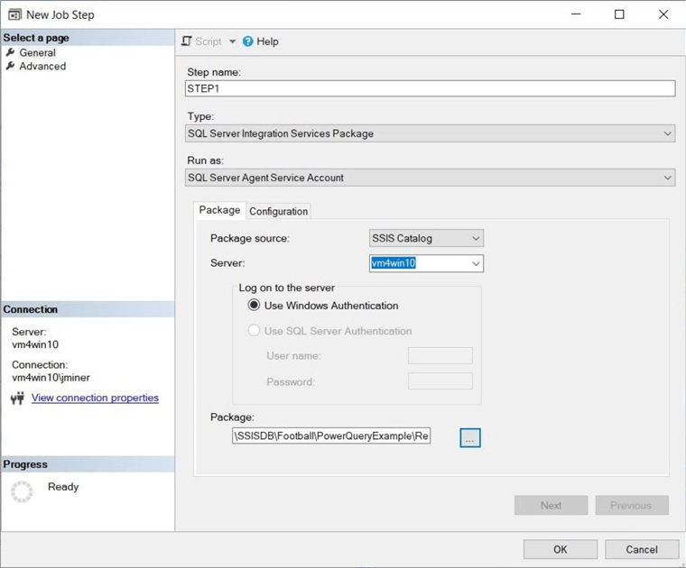Image resolution: width=686 pixels, height=568 pixels.
Task: Open the Package source dropdown
Action: coord(476,238)
